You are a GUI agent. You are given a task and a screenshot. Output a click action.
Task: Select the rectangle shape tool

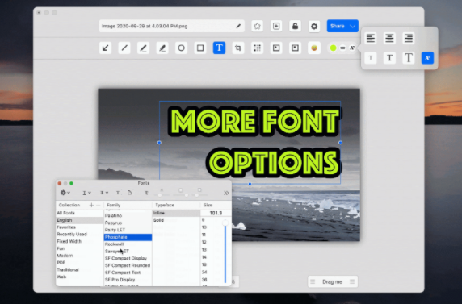coord(200,48)
